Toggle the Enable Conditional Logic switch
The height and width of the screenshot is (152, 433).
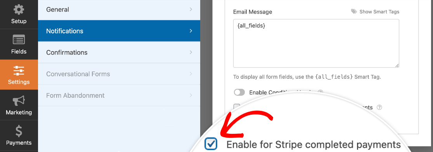click(x=239, y=92)
